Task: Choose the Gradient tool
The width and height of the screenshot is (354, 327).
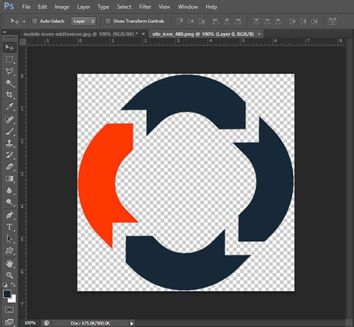Action: 9,178
